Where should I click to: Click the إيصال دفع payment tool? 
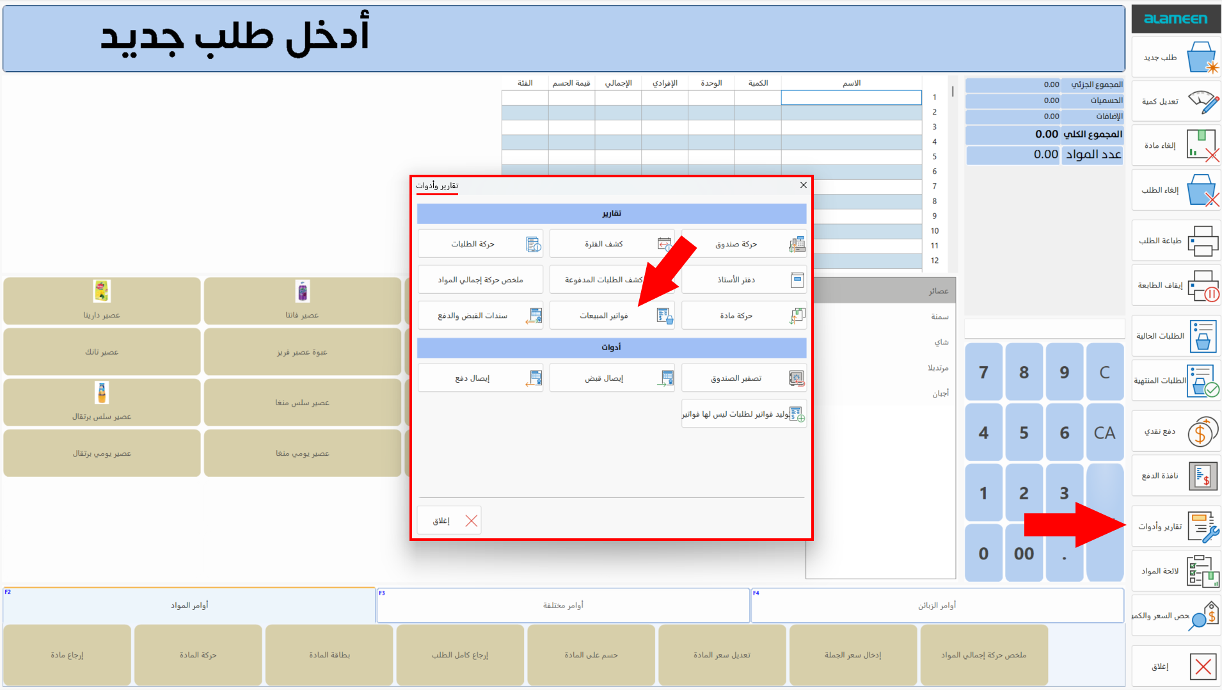click(x=480, y=378)
